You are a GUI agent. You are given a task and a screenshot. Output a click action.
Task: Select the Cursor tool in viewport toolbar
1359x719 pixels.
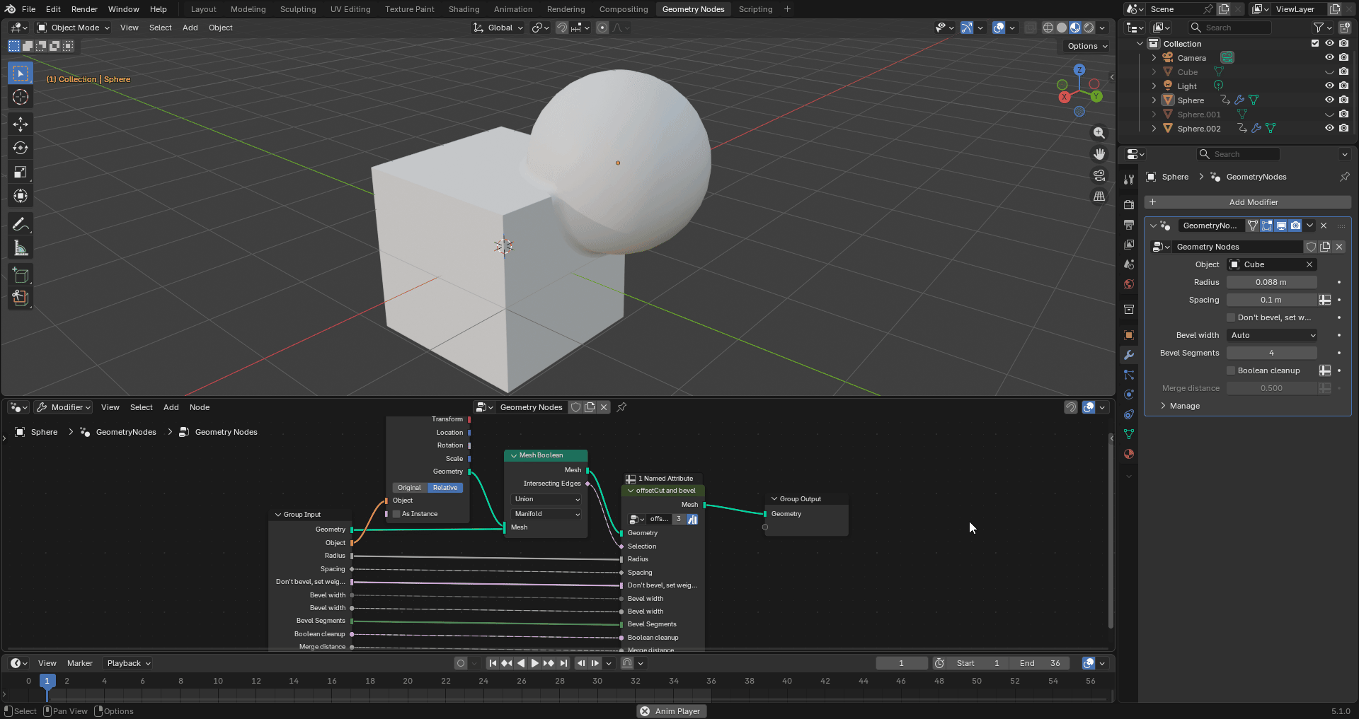[x=21, y=98]
